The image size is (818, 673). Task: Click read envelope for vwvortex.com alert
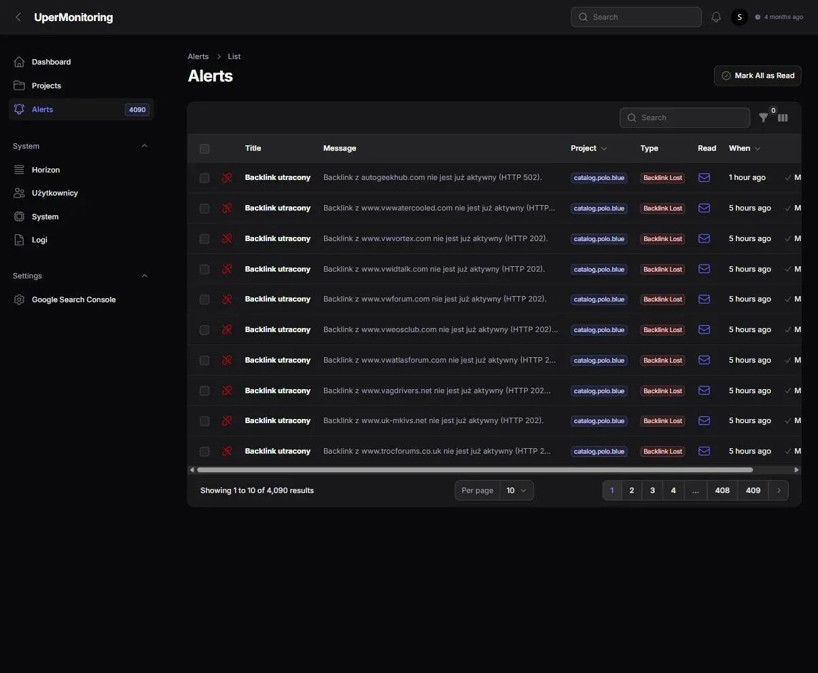click(704, 238)
